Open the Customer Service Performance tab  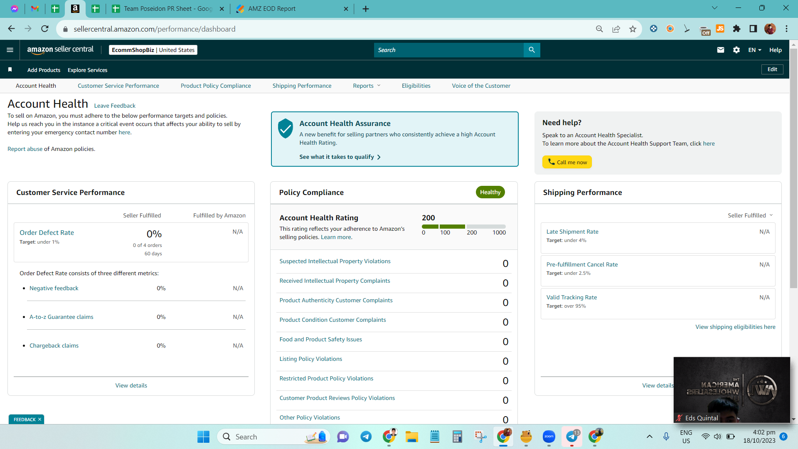[118, 86]
